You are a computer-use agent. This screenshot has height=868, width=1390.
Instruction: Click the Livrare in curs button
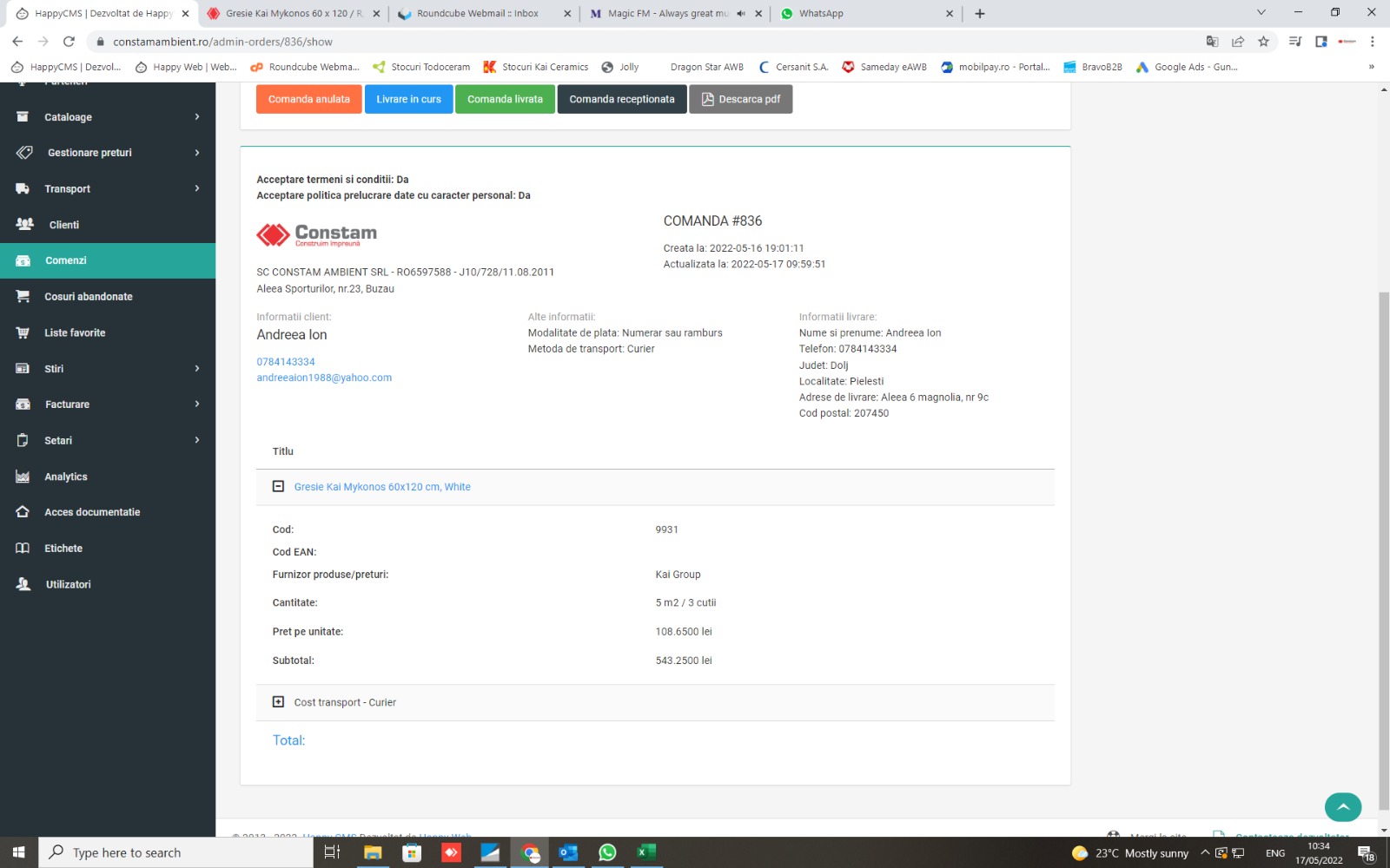click(x=408, y=99)
